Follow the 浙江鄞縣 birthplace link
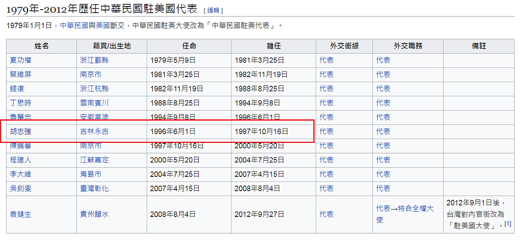 pyautogui.click(x=95, y=60)
